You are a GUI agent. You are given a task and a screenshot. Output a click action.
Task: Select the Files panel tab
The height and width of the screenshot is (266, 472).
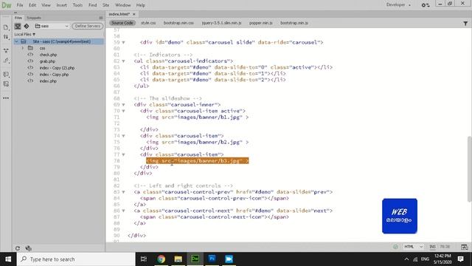(x=18, y=18)
